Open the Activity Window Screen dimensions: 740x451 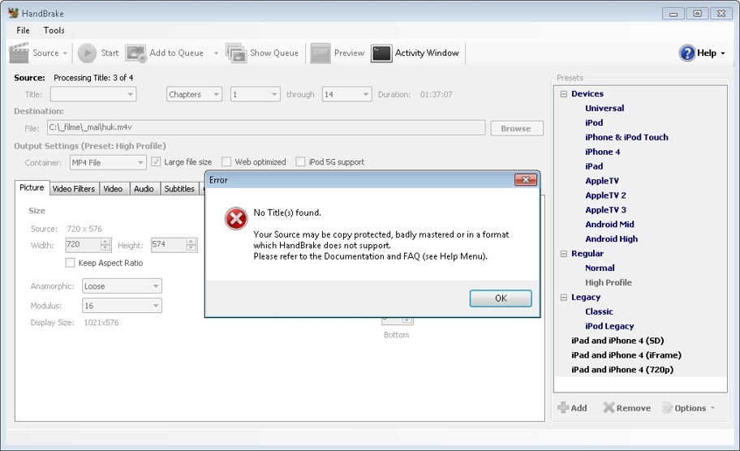(x=415, y=53)
